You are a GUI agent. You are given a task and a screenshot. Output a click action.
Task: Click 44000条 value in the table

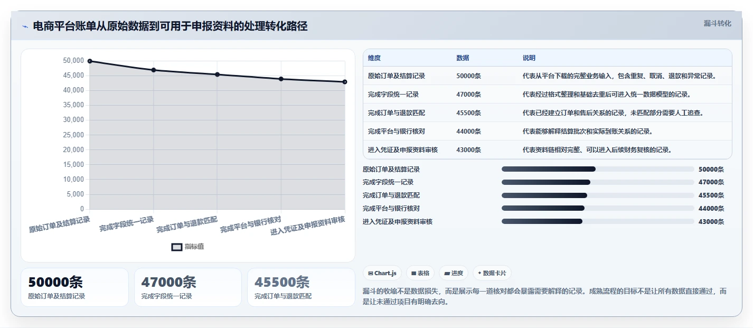[x=469, y=132]
